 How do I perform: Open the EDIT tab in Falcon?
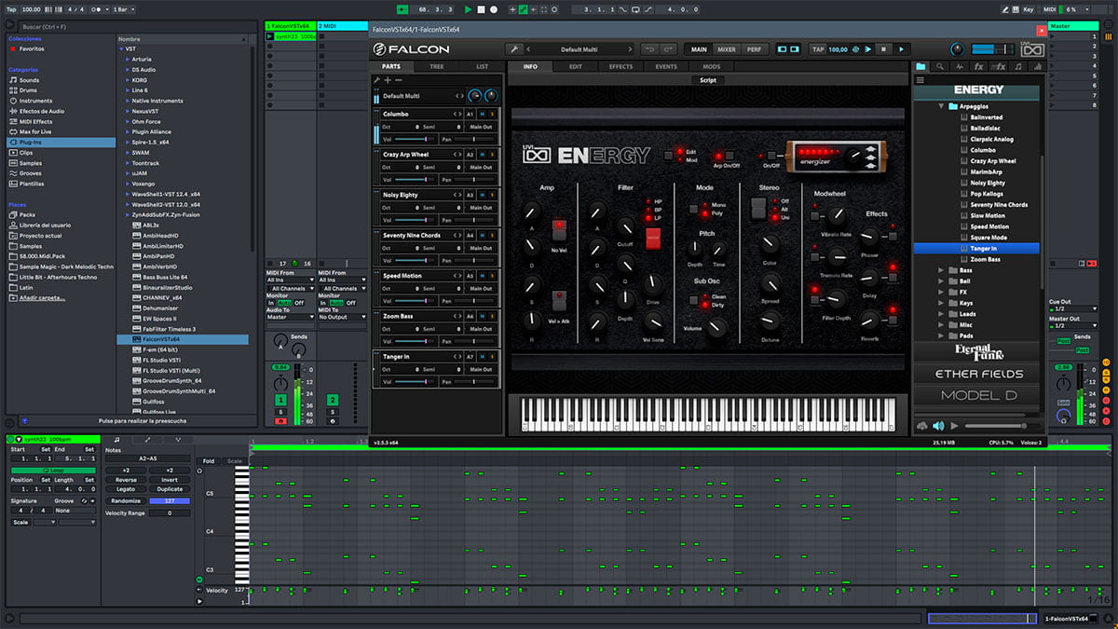coord(576,67)
